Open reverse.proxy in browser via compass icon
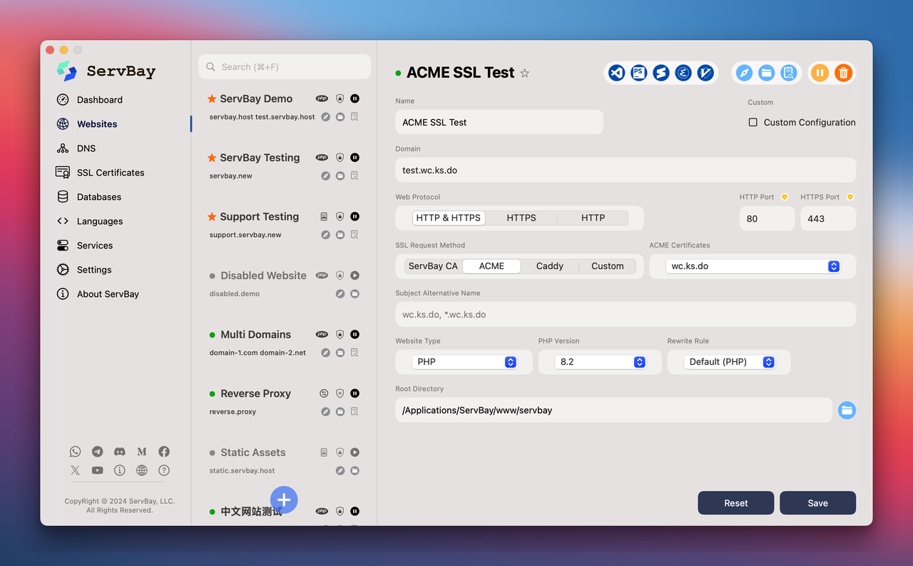Screen dimensions: 913x566 click(325, 411)
